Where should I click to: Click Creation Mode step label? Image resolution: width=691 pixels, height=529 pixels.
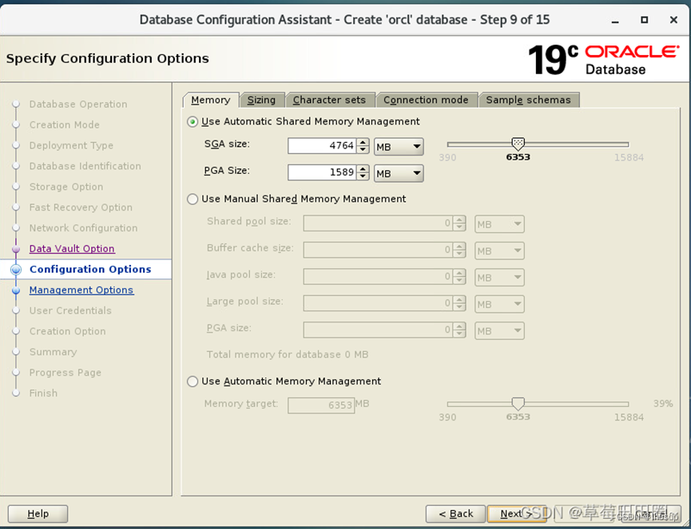(65, 125)
